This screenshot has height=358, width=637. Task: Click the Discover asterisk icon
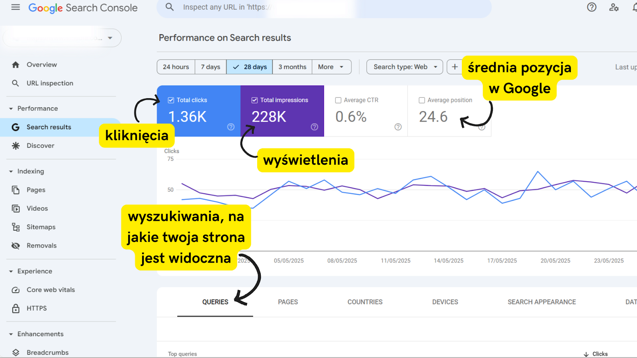pyautogui.click(x=16, y=146)
